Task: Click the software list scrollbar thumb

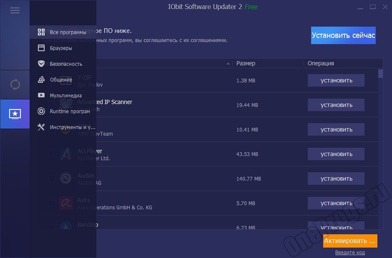Action: pyautogui.click(x=380, y=74)
